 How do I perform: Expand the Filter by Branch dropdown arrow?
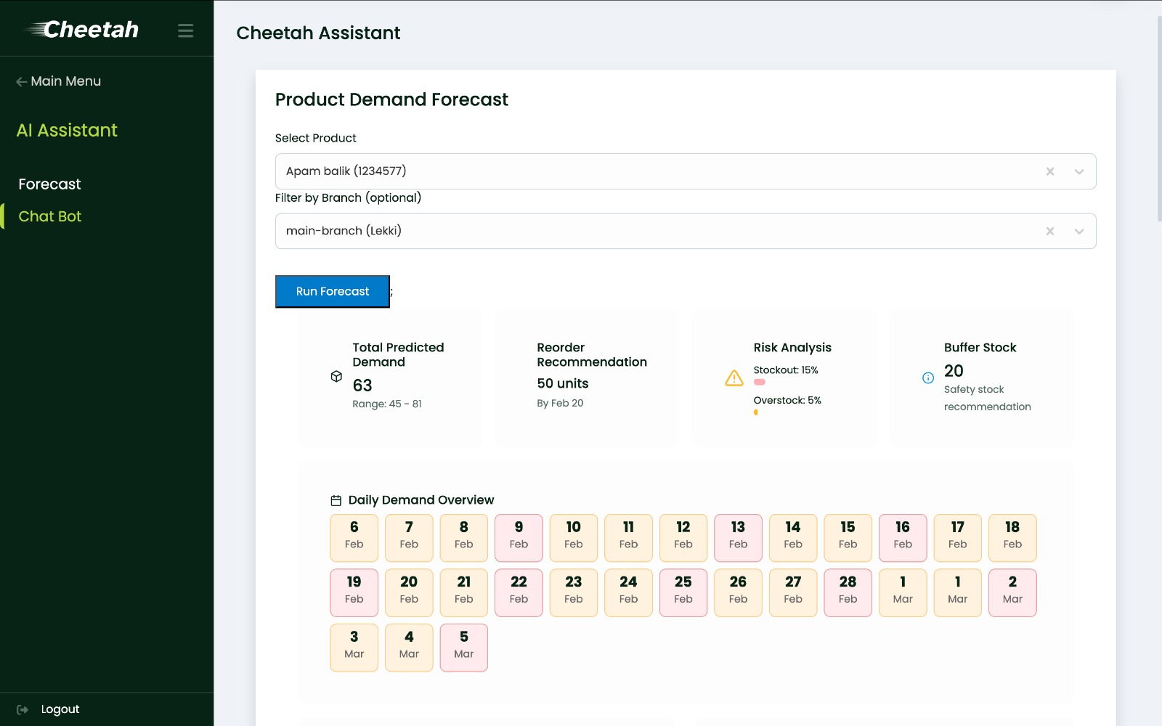(1078, 231)
